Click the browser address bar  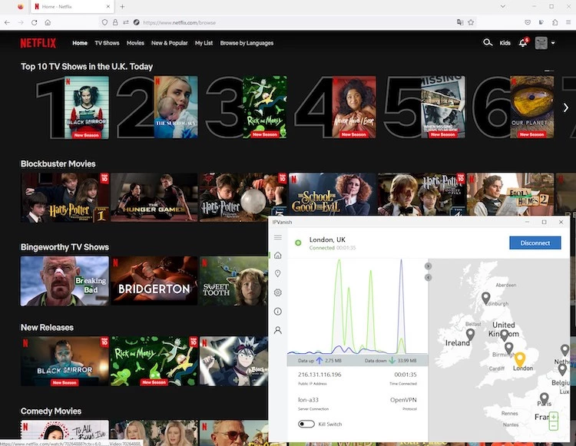[292, 22]
